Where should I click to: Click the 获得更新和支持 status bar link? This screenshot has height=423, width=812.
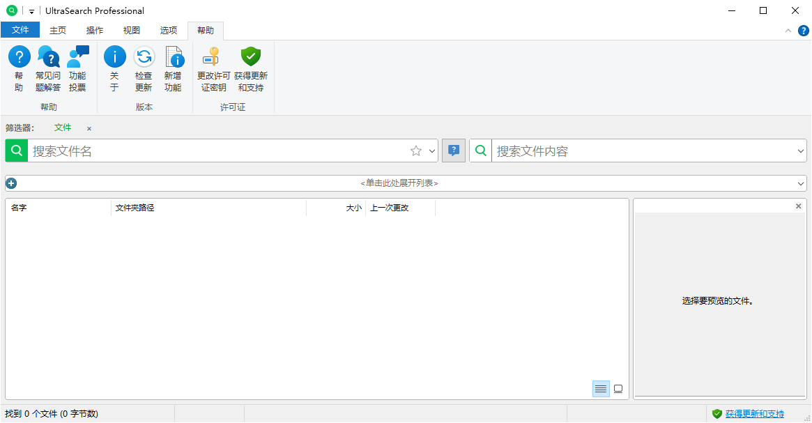754,414
